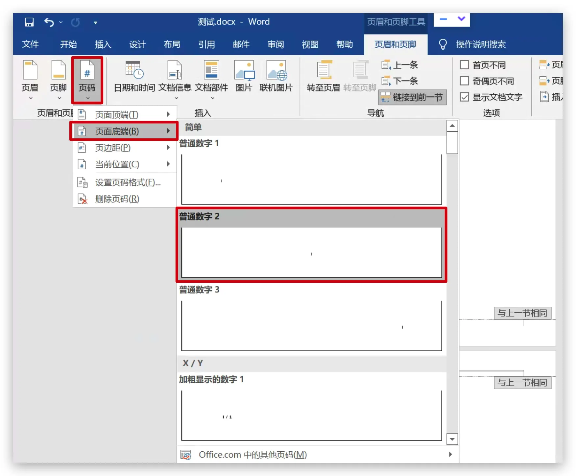Click the Page Number (页码) button
Screen dimensions: 576x476
click(x=87, y=80)
